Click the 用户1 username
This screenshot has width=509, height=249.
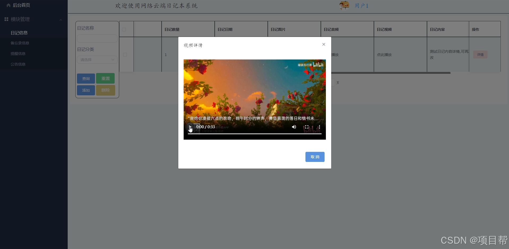point(361,6)
